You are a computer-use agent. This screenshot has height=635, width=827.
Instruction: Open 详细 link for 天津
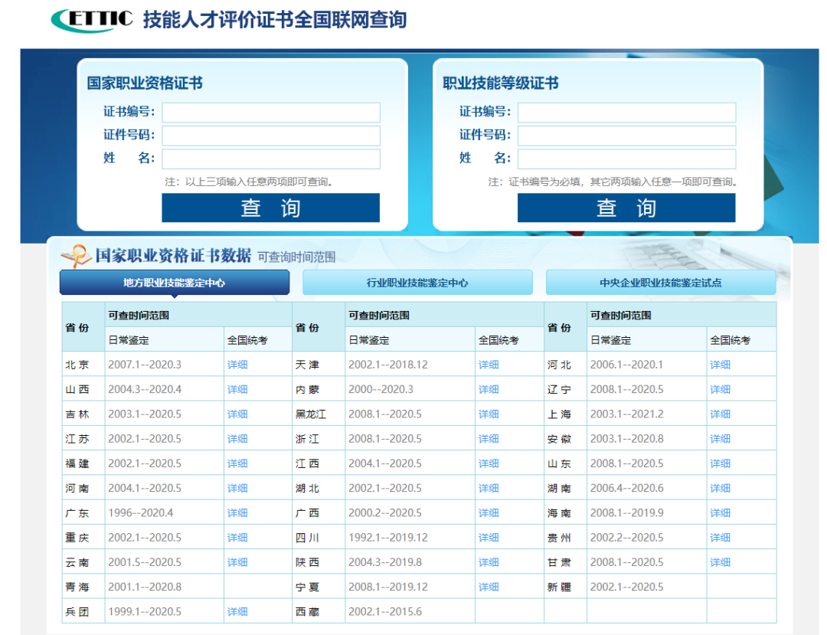(489, 365)
